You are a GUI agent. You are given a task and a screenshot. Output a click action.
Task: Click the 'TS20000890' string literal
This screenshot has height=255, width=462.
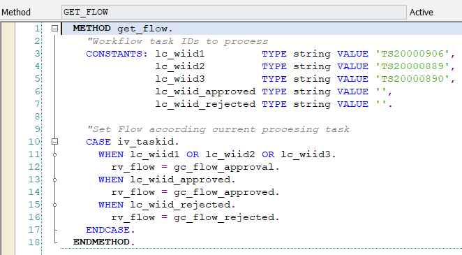[412, 79]
